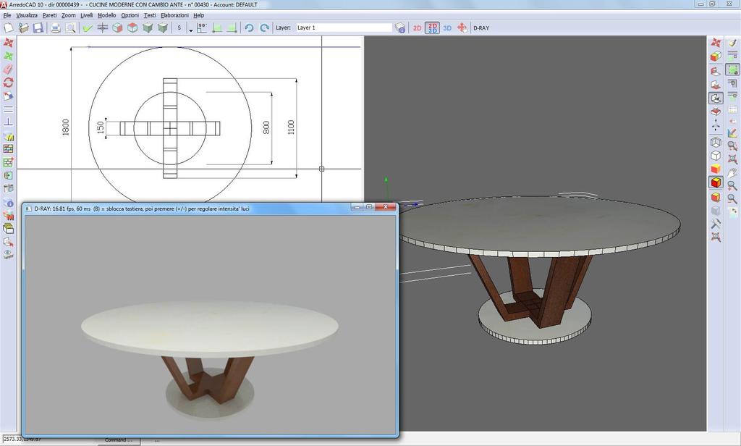Redo the last action

click(x=265, y=28)
